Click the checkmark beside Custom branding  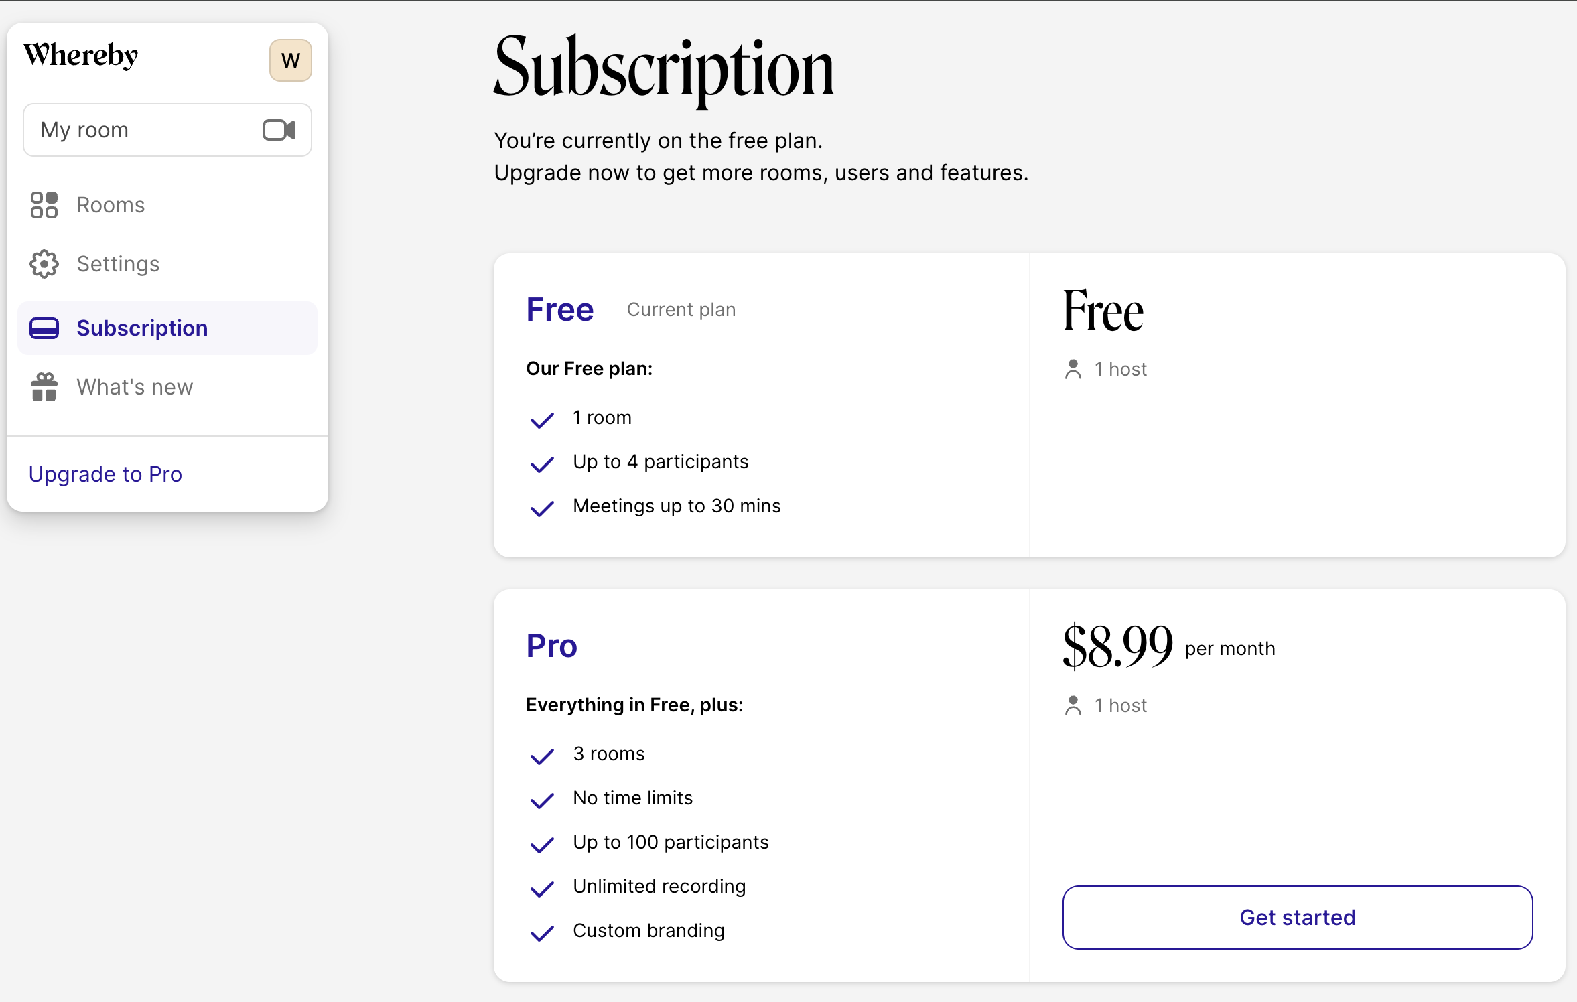pos(542,932)
